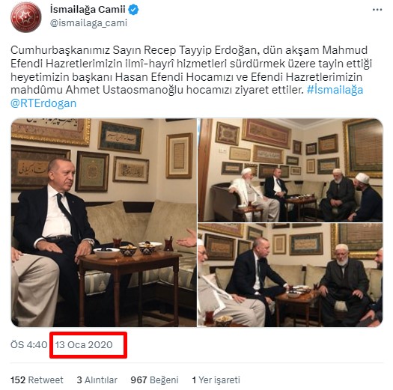393x390 pixels.
Task: Open the İsmailağa Camii profile avatar
Action: click(25, 16)
